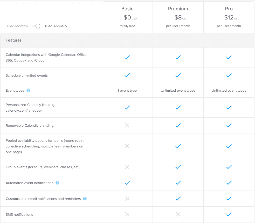Click Premium's 'Unlimited event types' text

pos(178,91)
